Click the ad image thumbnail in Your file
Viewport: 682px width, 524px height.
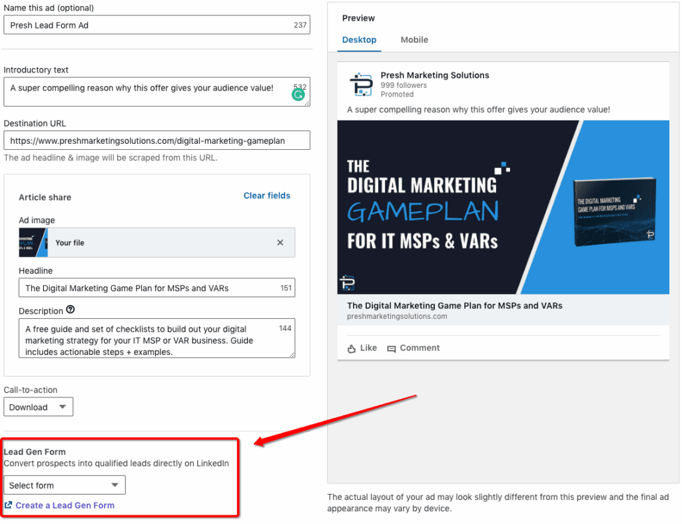coord(33,242)
